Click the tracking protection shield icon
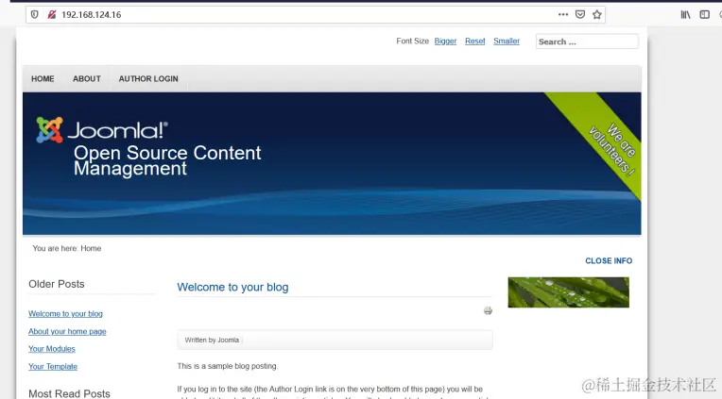Viewport: 722px width, 399px height. (35, 14)
